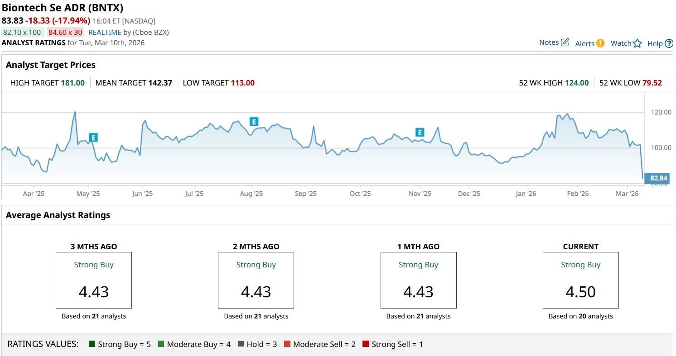This screenshot has width=676, height=356.
Task: Click the earnings marker near May '25
Action: pyautogui.click(x=93, y=138)
